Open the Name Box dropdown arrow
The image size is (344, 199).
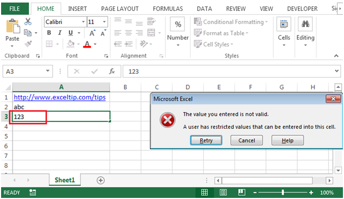tap(48, 71)
